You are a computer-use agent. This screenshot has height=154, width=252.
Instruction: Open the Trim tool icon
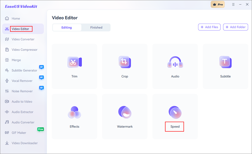[75, 62]
